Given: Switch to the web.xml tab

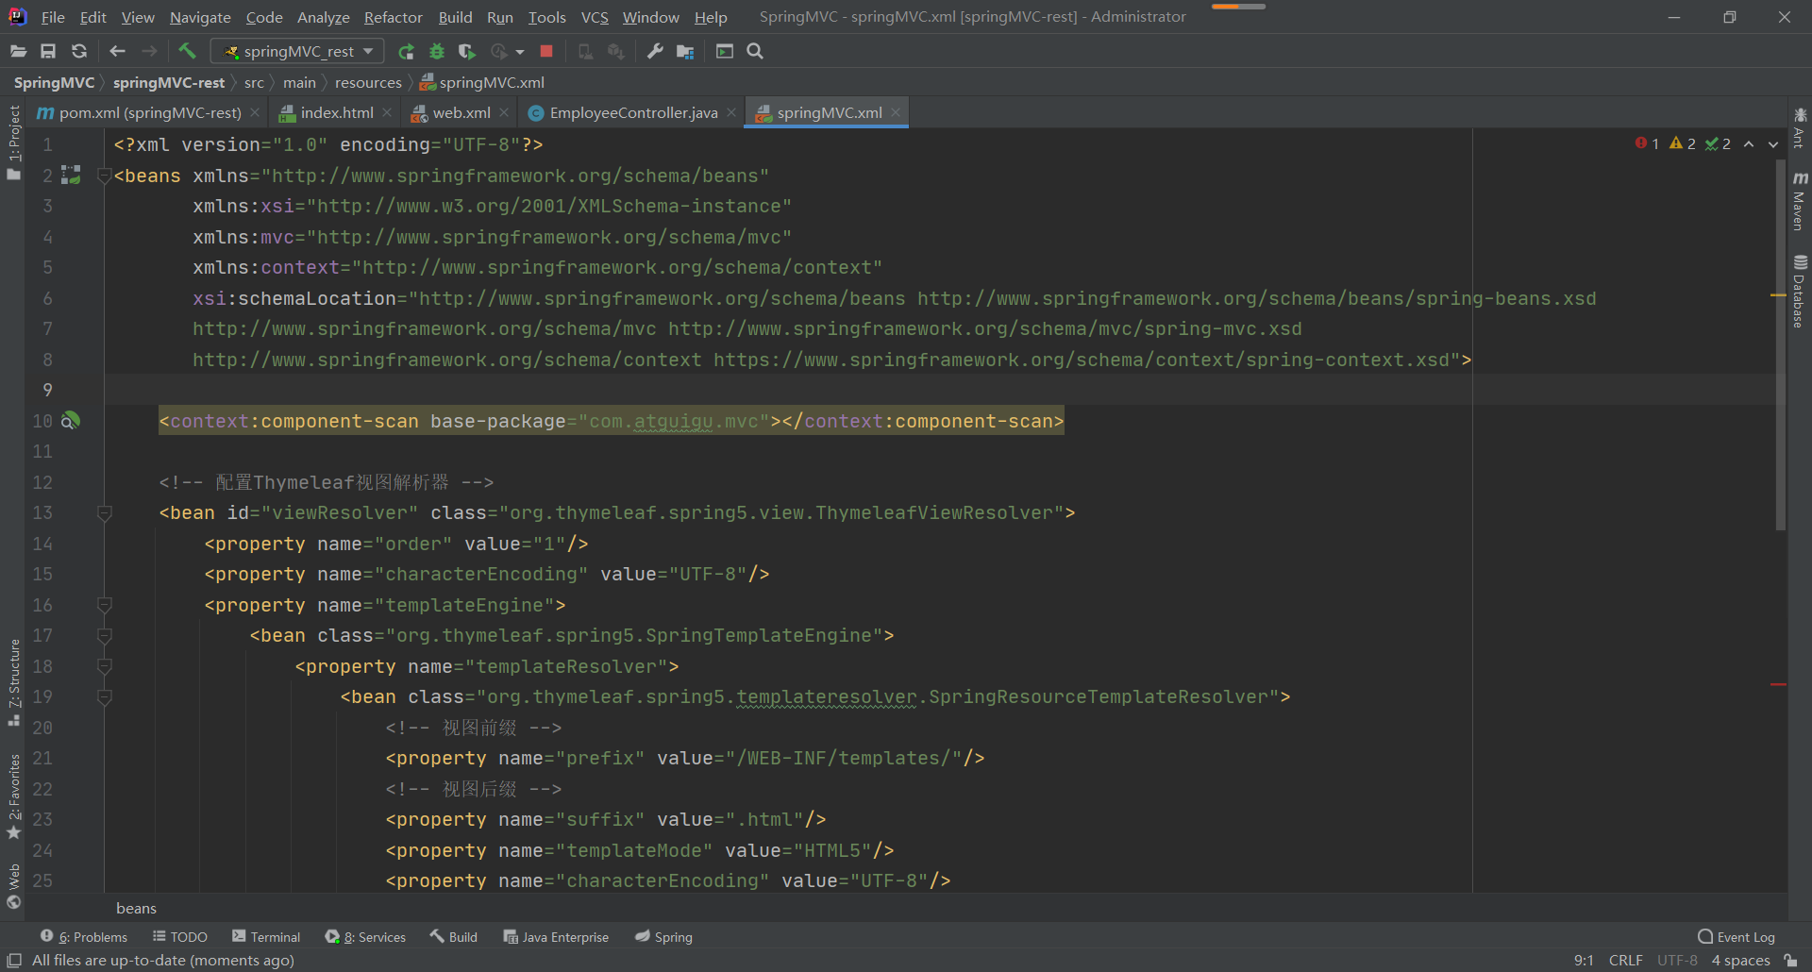Looking at the screenshot, I should click(461, 112).
